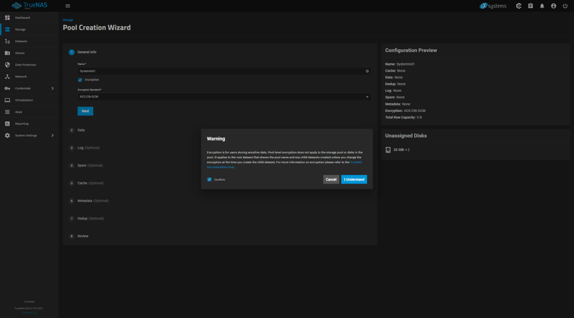
Task: Click the Shares sidebar icon
Action: (x=7, y=53)
